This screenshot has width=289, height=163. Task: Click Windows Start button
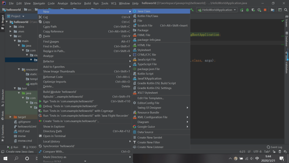click(5, 158)
